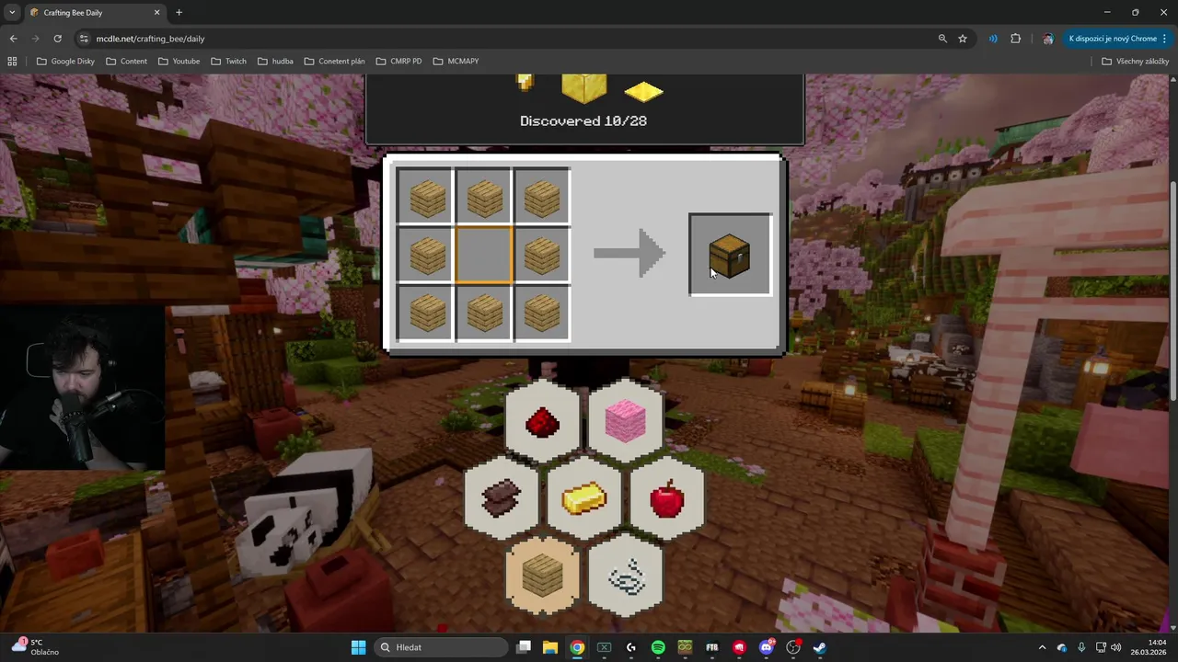Image resolution: width=1178 pixels, height=662 pixels.
Task: Reload the current page
Action: click(57, 39)
